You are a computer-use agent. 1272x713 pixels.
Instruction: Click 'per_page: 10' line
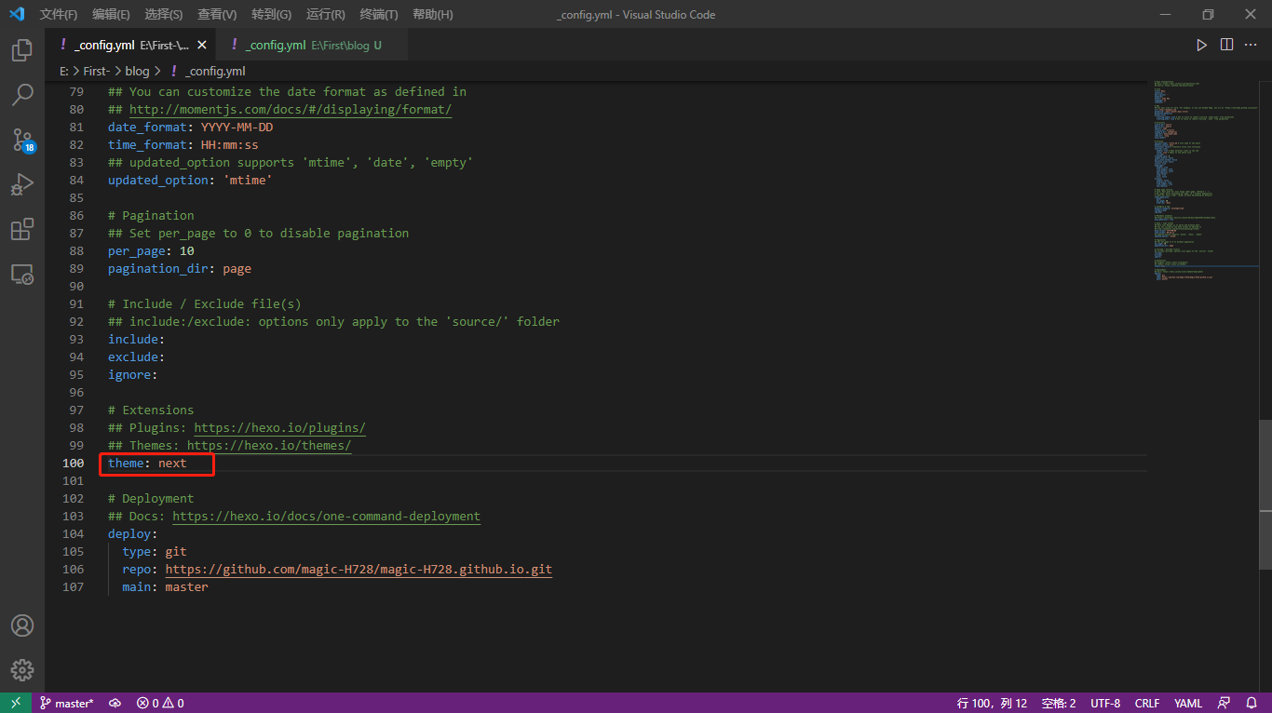click(151, 251)
